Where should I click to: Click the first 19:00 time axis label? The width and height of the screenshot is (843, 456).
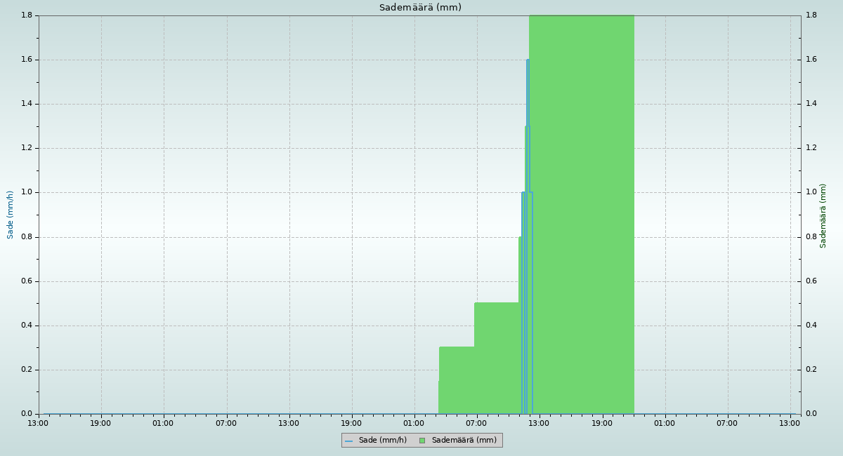[x=100, y=423]
